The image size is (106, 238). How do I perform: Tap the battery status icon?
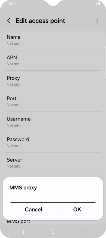click(99, 4)
